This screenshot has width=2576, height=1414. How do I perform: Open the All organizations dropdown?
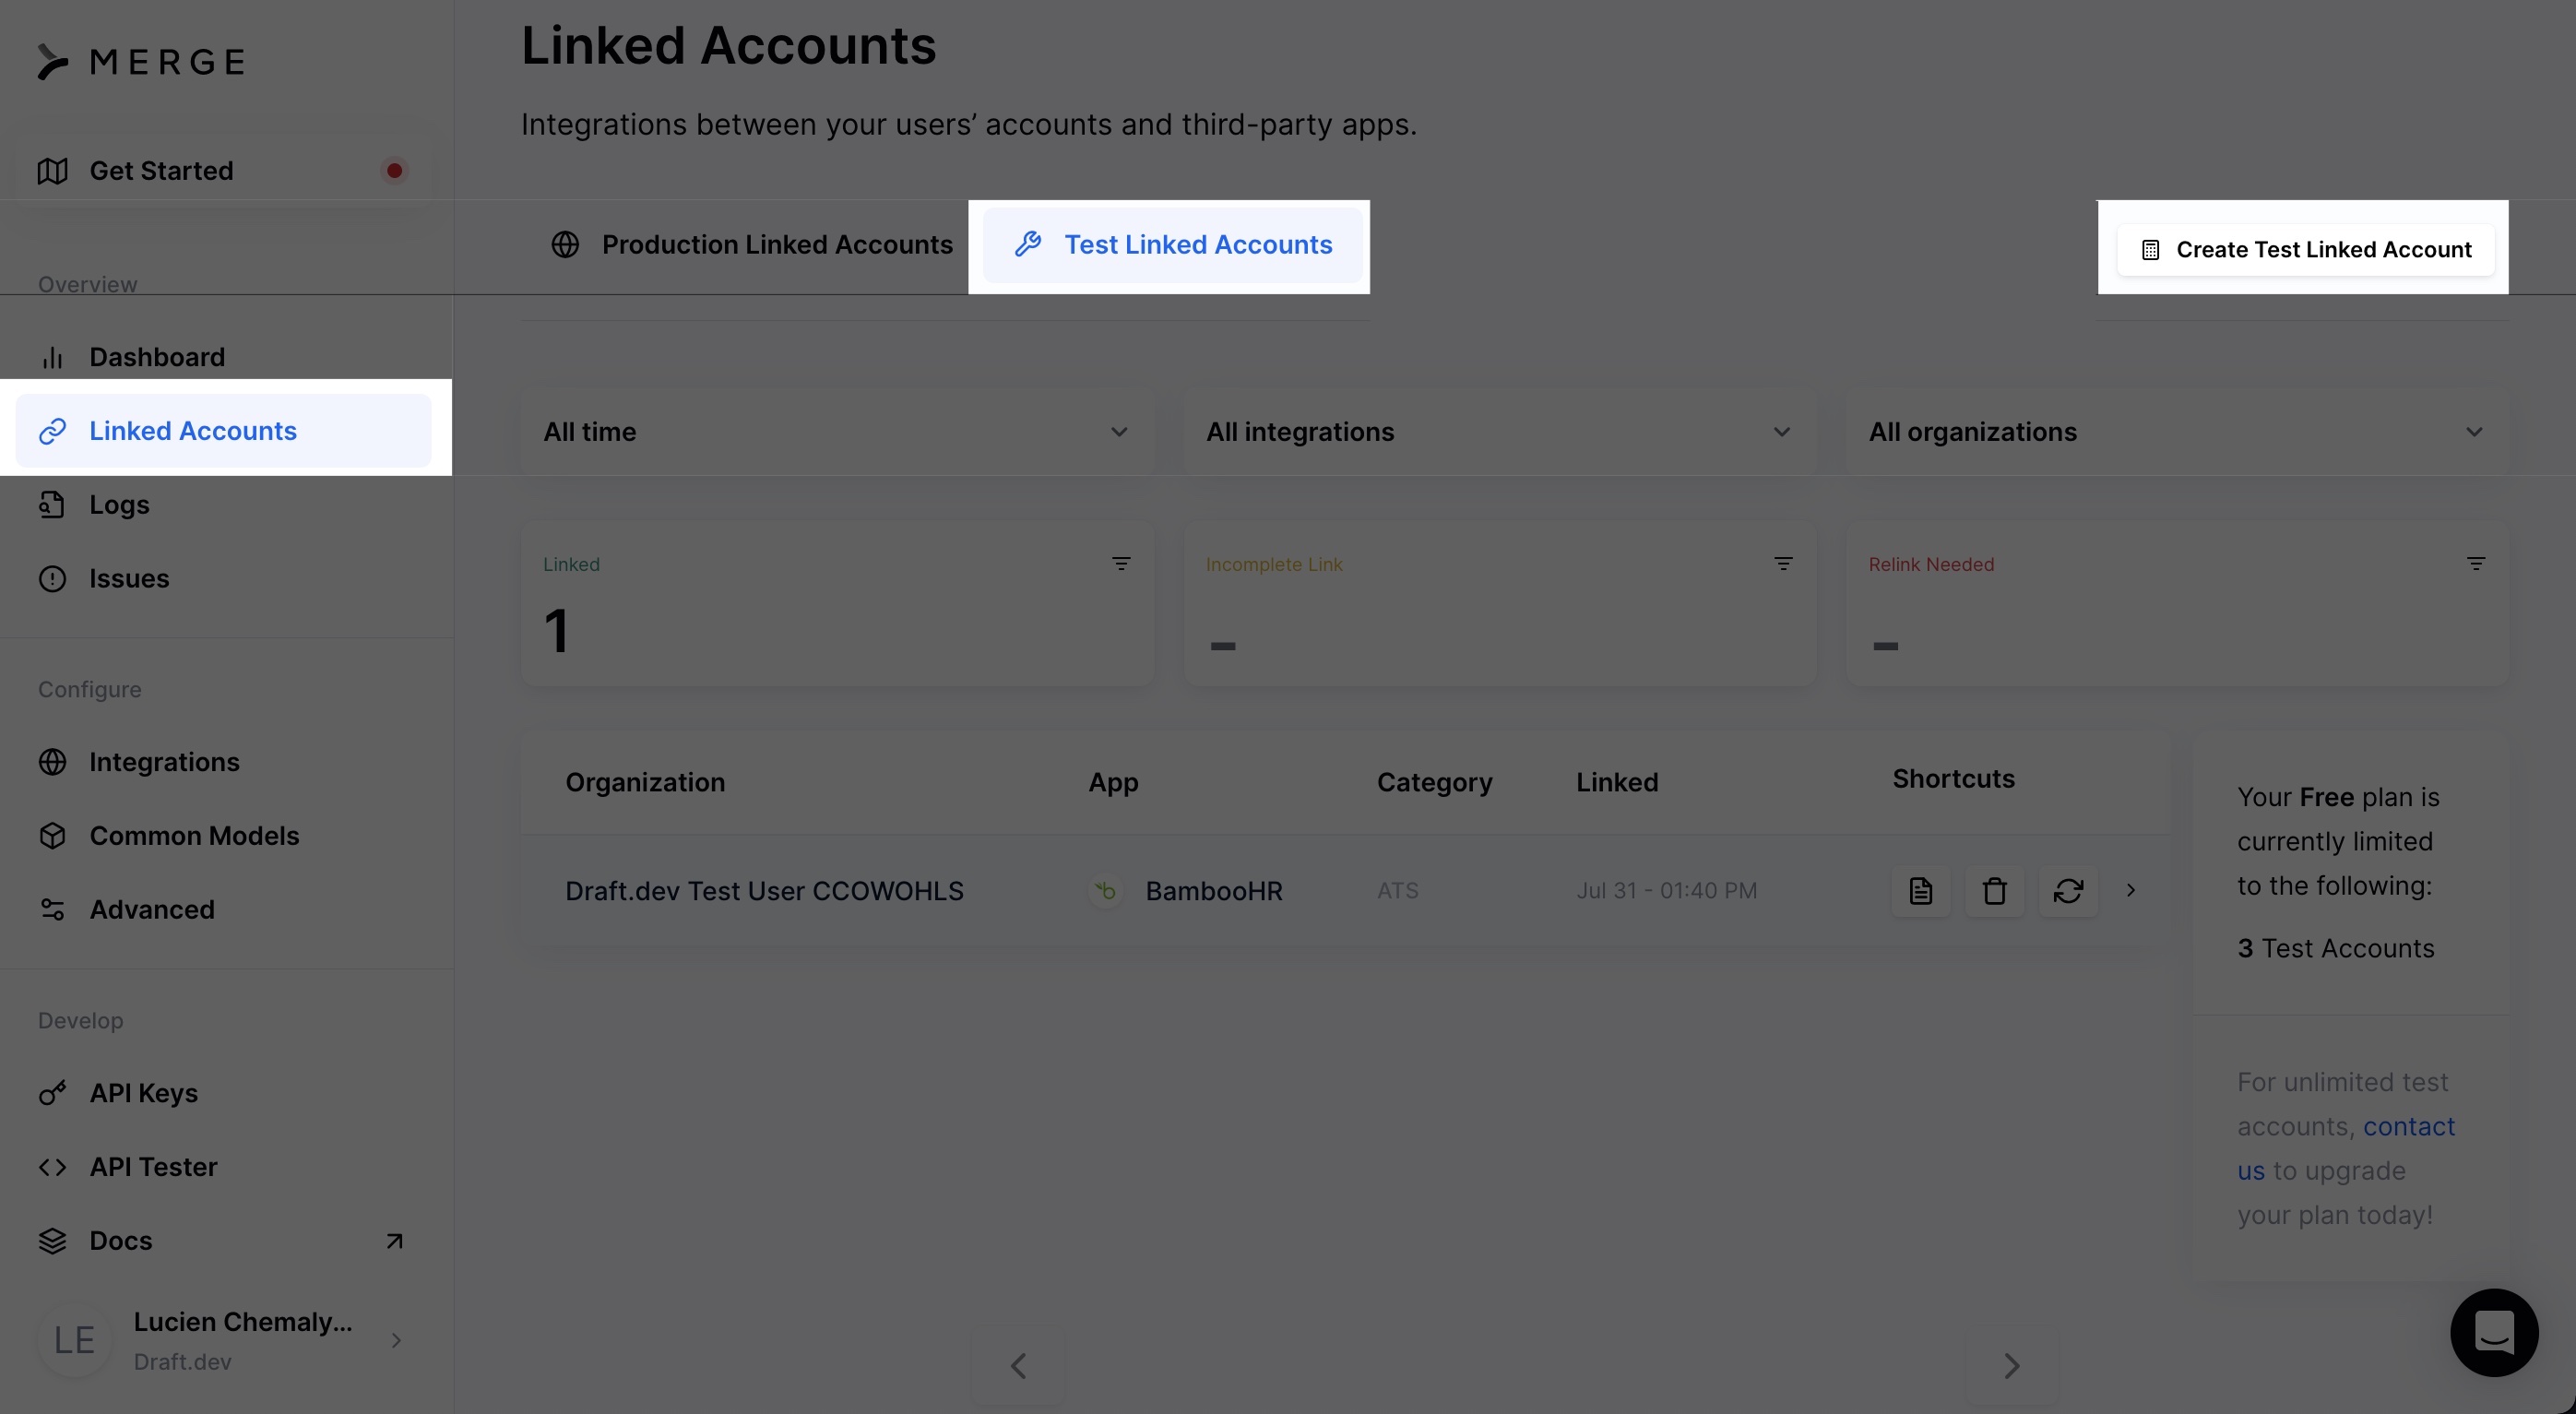(2175, 432)
